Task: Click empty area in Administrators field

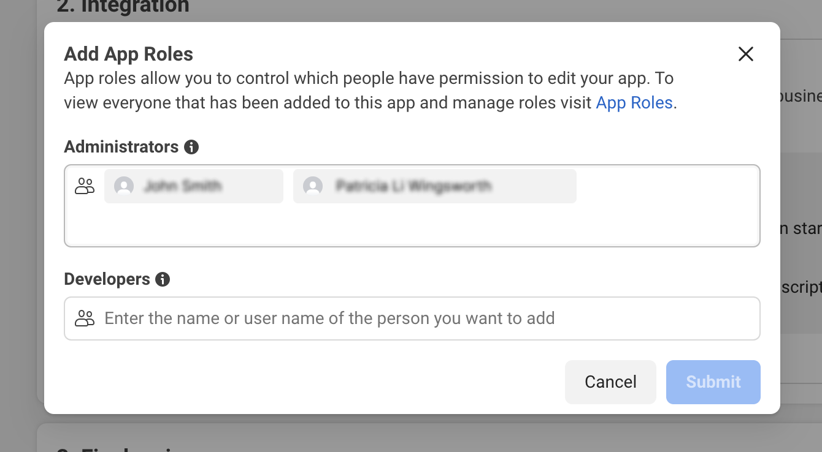Action: [663, 220]
